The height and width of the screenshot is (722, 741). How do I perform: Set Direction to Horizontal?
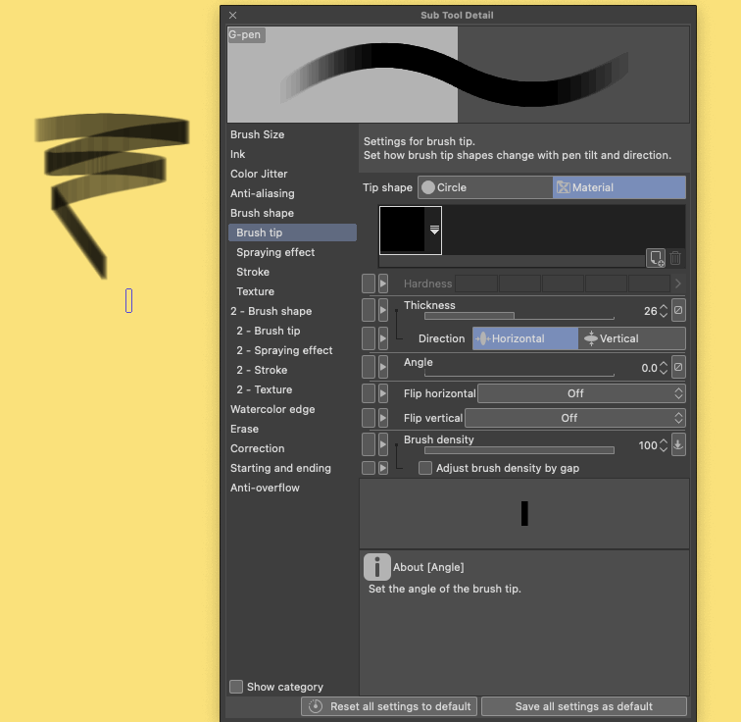coord(525,338)
